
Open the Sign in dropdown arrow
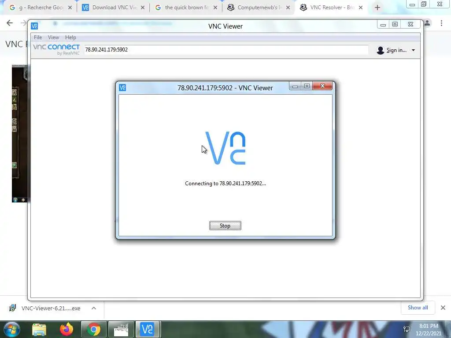[413, 50]
